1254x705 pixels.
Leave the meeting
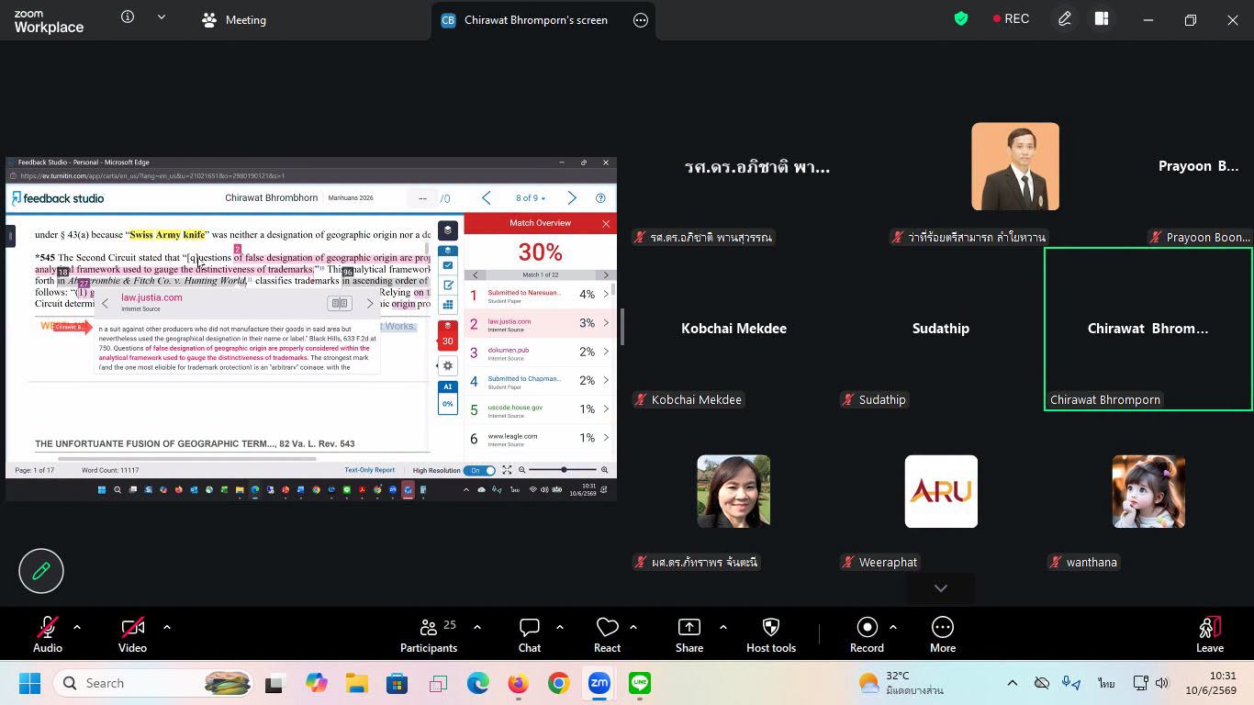1210,634
